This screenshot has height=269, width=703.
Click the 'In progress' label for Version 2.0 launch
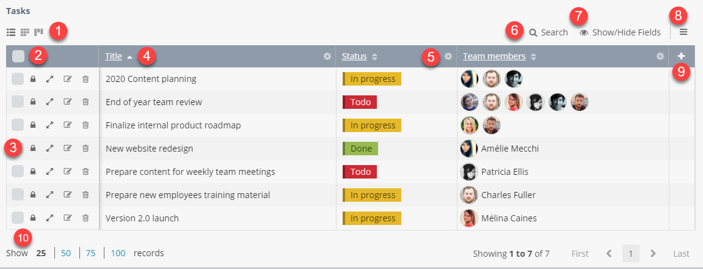[x=372, y=218]
